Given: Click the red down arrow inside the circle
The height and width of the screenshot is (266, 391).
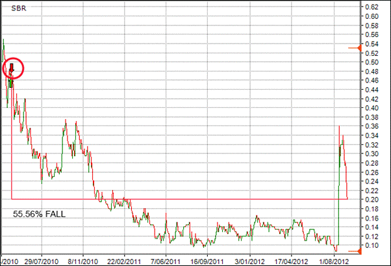Looking at the screenshot, I should (12, 68).
